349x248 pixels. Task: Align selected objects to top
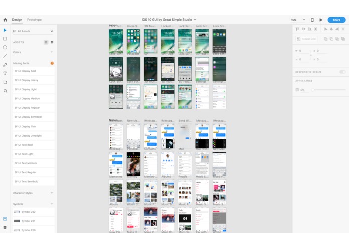pyautogui.click(x=297, y=29)
